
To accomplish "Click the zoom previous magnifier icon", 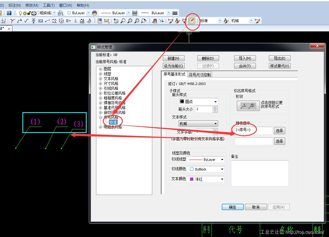I will tap(144, 21).
